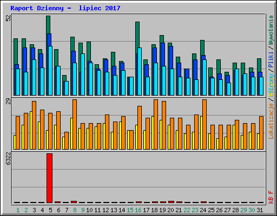Image resolution: width=277 pixels, height=216 pixels.
Task: Click the orange Lokalizacje legend label
Action: (x=271, y=121)
